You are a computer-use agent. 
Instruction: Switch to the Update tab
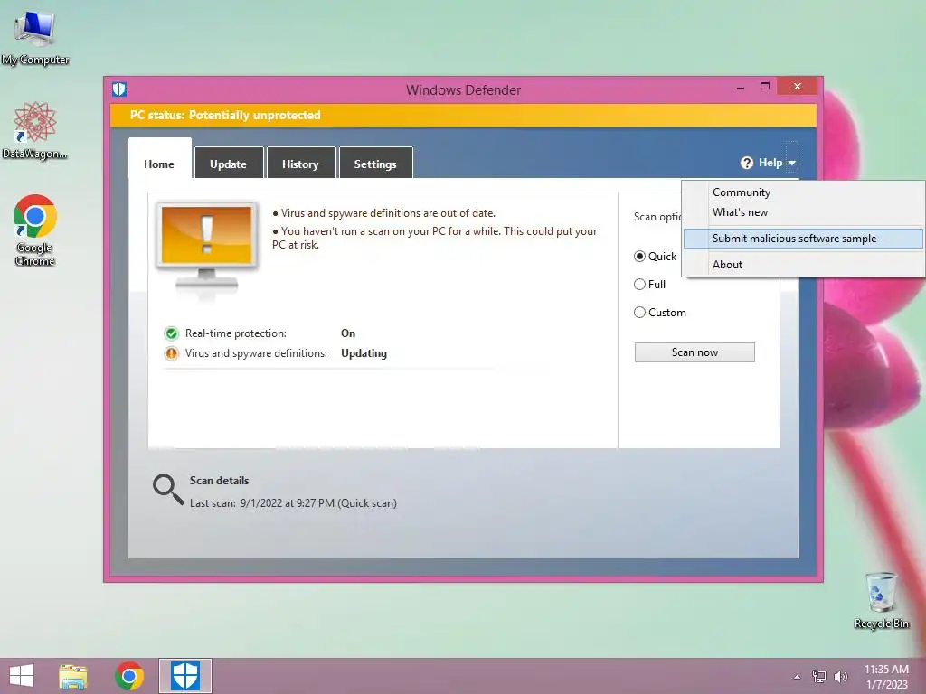tap(228, 164)
